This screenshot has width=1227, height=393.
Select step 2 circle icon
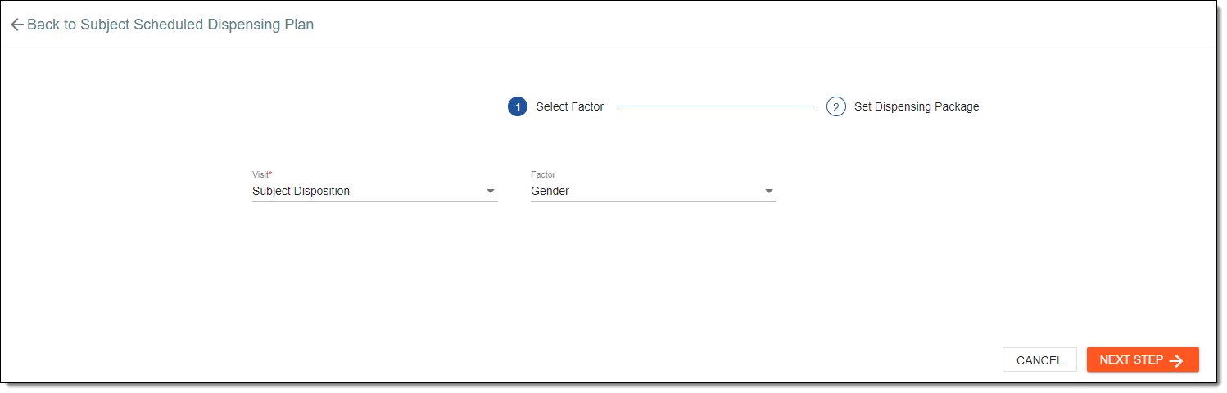click(x=835, y=106)
